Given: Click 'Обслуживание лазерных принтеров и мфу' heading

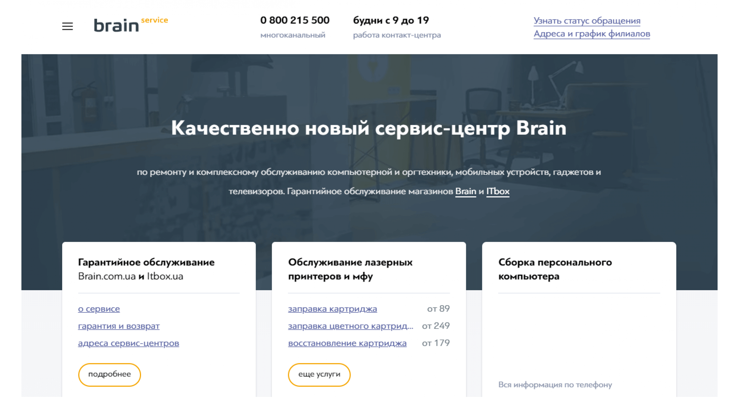Looking at the screenshot, I should tap(350, 269).
